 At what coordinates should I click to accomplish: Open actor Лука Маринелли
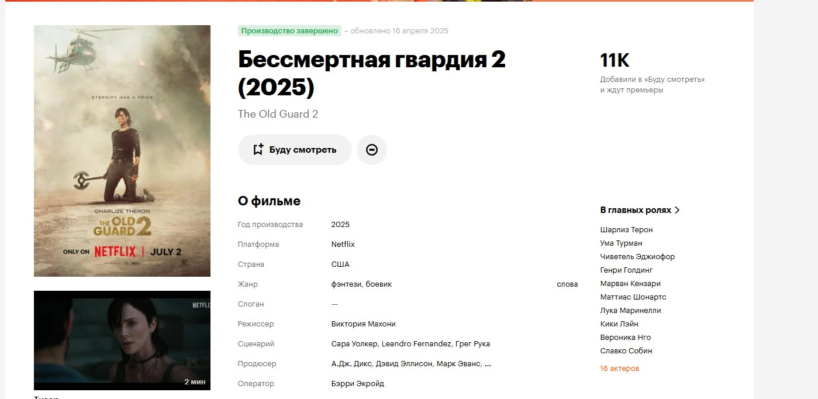[x=630, y=311]
